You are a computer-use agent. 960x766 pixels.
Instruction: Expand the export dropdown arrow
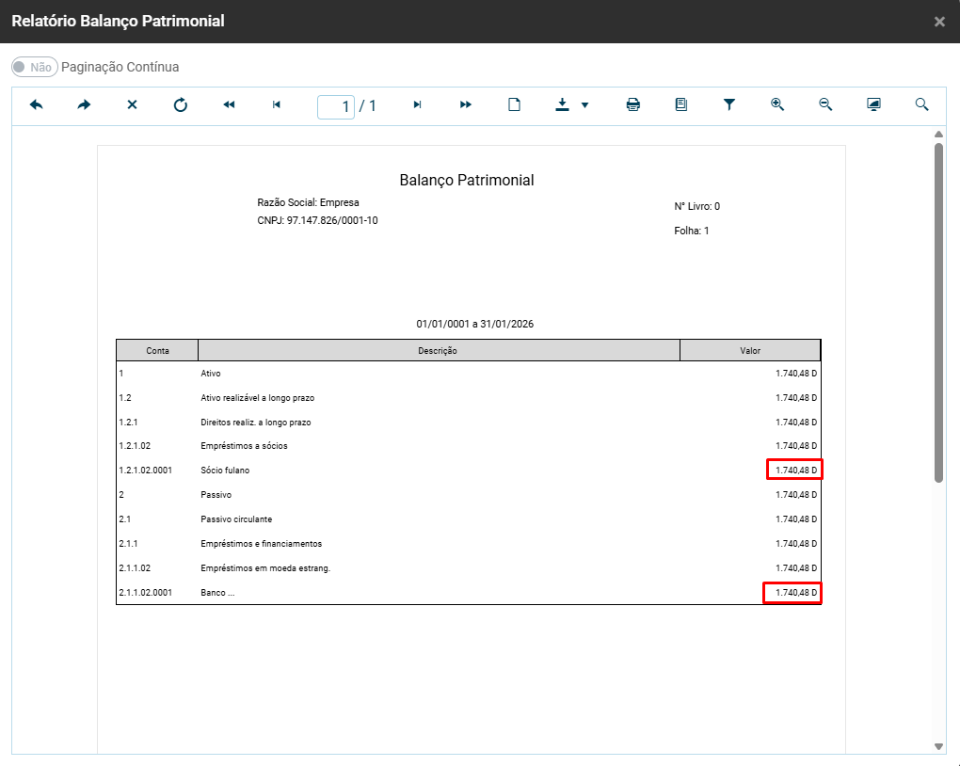(584, 105)
